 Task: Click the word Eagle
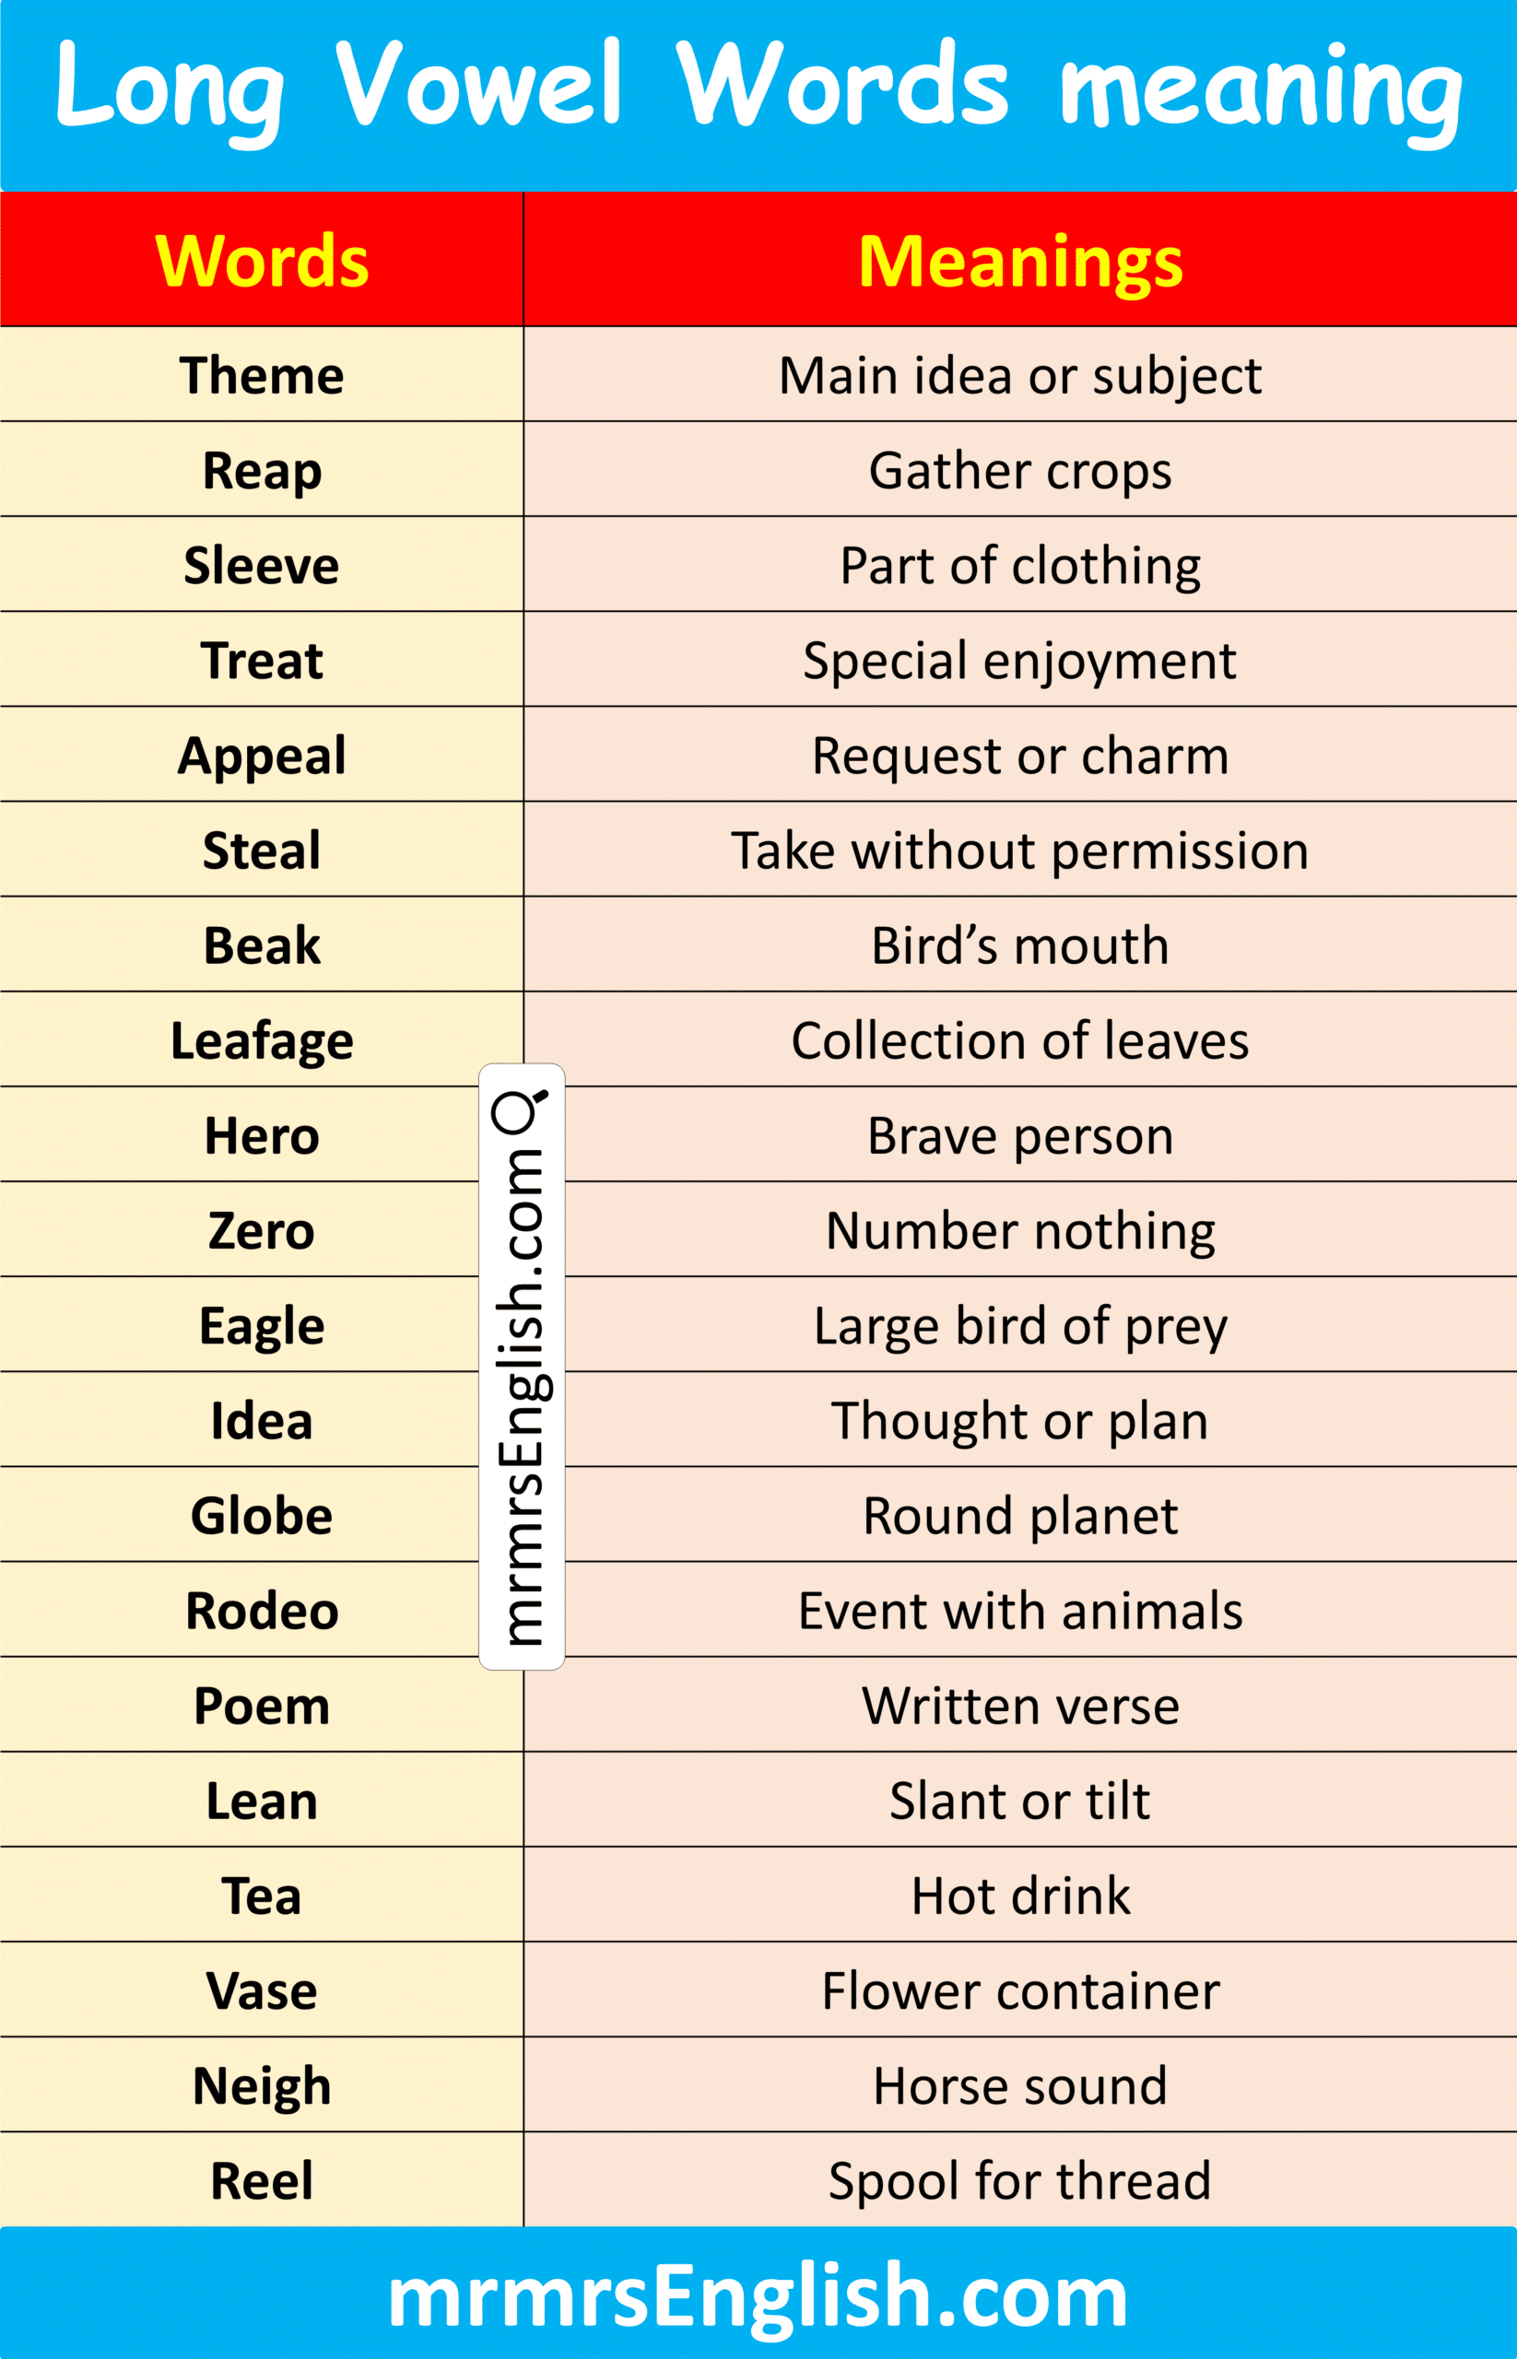pos(262,1325)
